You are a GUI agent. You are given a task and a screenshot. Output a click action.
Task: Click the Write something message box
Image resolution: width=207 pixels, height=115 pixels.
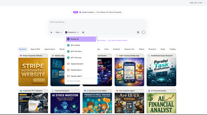[x=97, y=24]
